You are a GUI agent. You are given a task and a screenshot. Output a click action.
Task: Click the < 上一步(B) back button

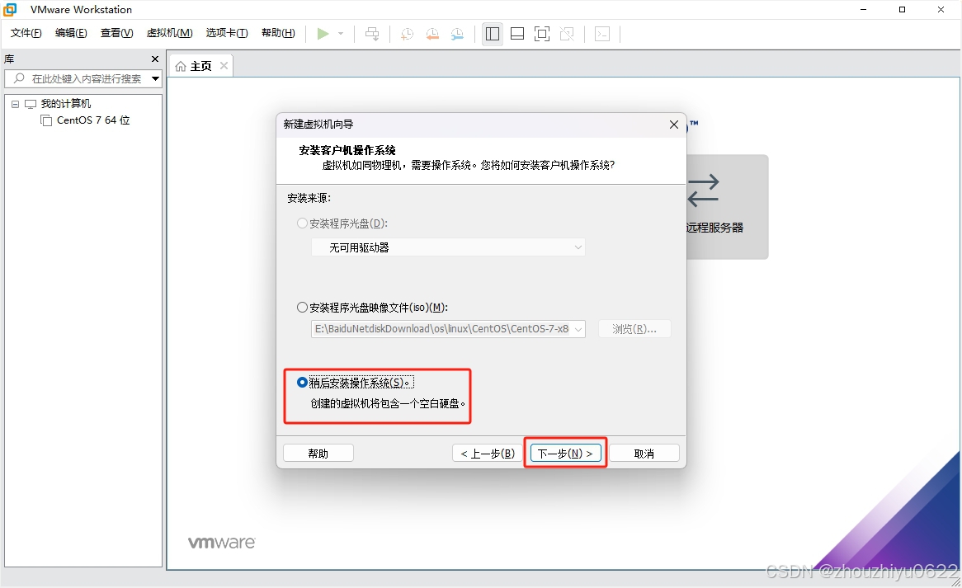tap(488, 453)
